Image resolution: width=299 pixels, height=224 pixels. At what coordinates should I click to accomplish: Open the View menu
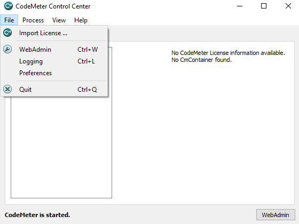59,20
